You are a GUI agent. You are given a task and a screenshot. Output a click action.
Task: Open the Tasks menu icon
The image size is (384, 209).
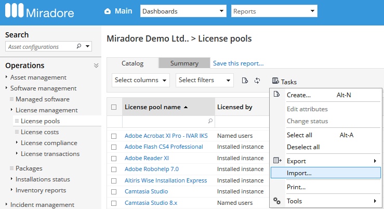tap(275, 81)
